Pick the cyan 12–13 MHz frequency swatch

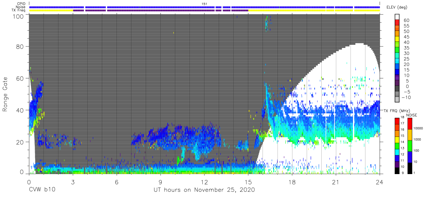click(398, 152)
